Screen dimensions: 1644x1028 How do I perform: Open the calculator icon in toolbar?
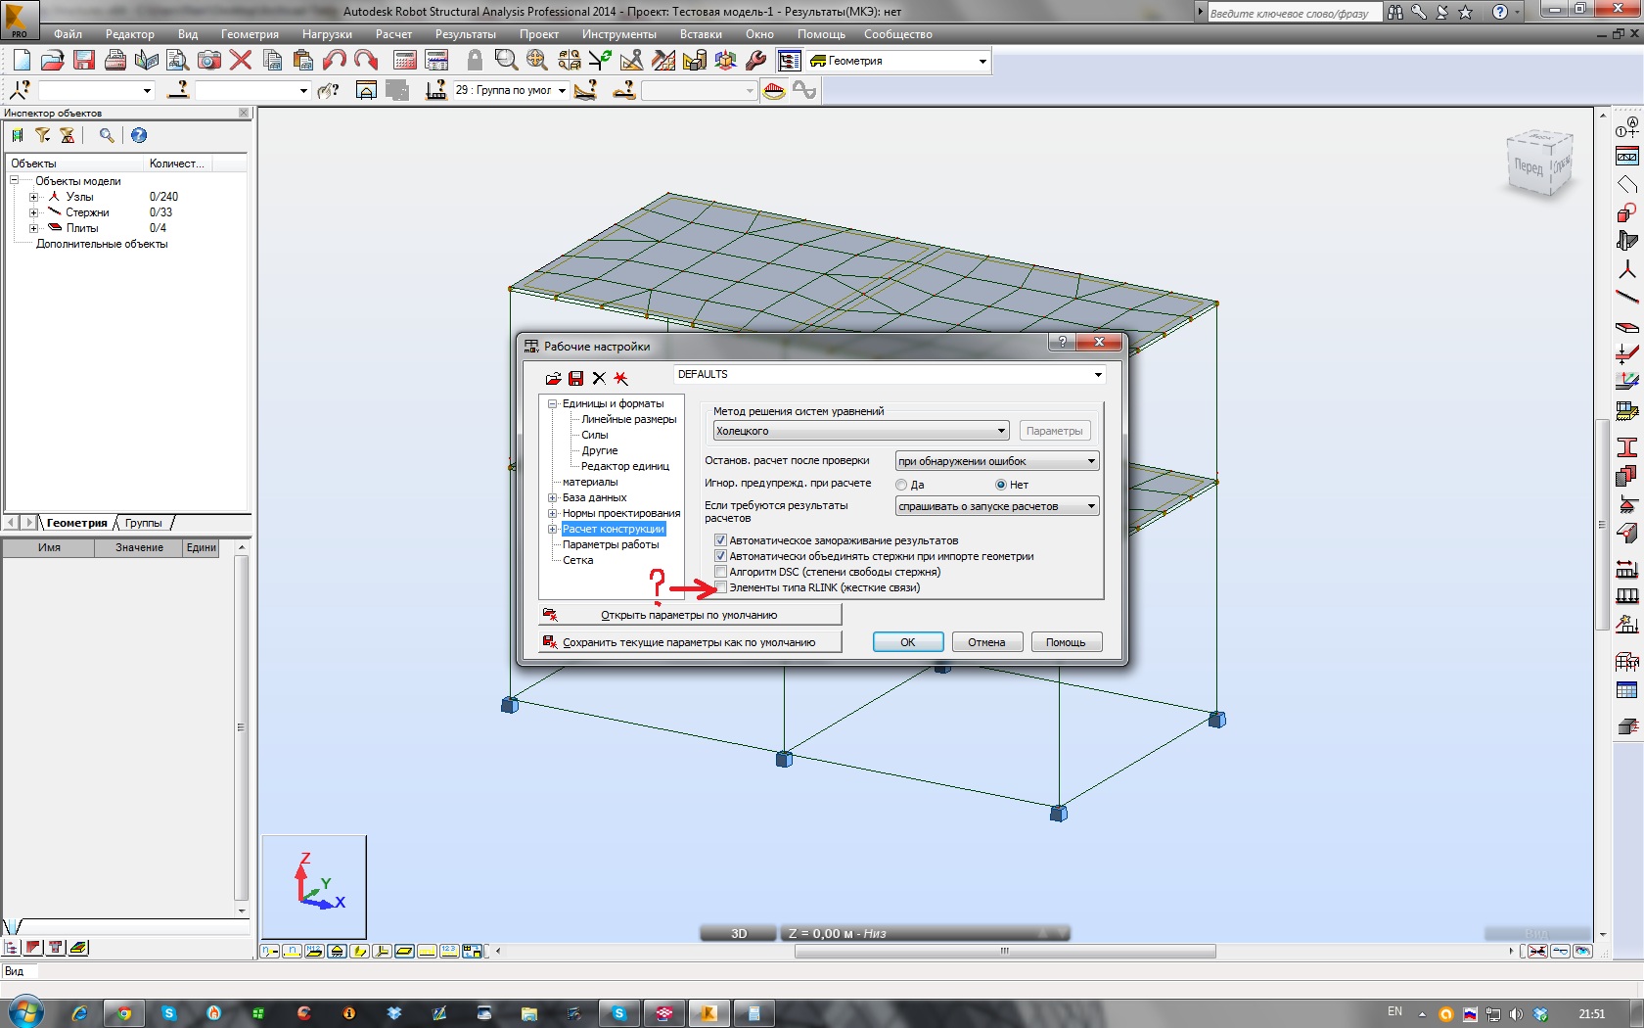(405, 61)
